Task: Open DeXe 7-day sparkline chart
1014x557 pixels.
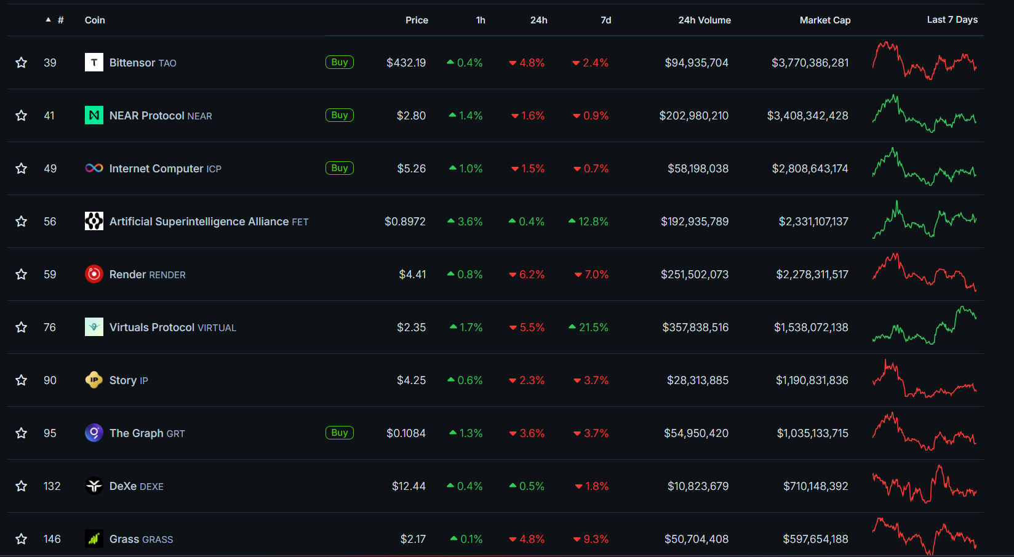Action: pos(924,484)
